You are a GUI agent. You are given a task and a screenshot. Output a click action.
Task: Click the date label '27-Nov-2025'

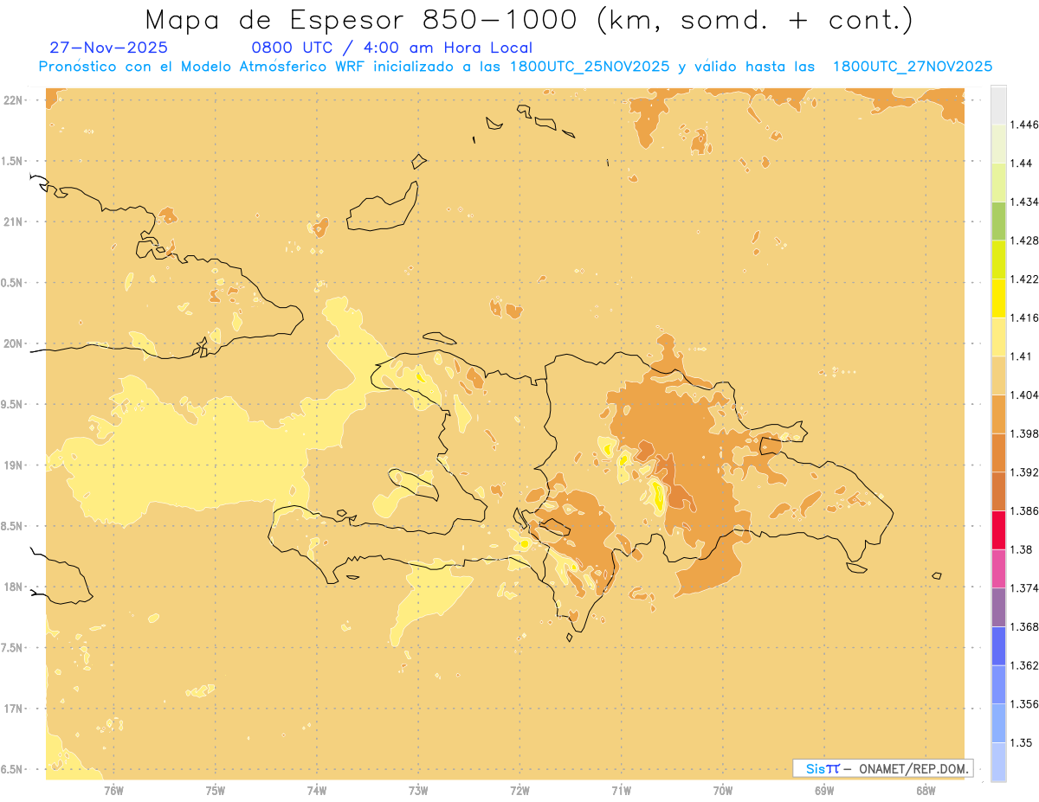point(109,48)
